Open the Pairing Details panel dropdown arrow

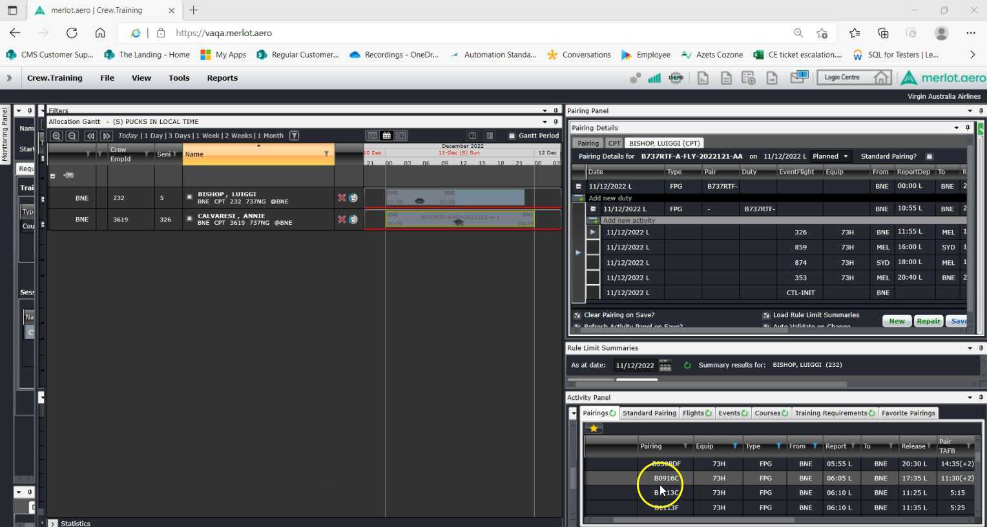(x=956, y=128)
